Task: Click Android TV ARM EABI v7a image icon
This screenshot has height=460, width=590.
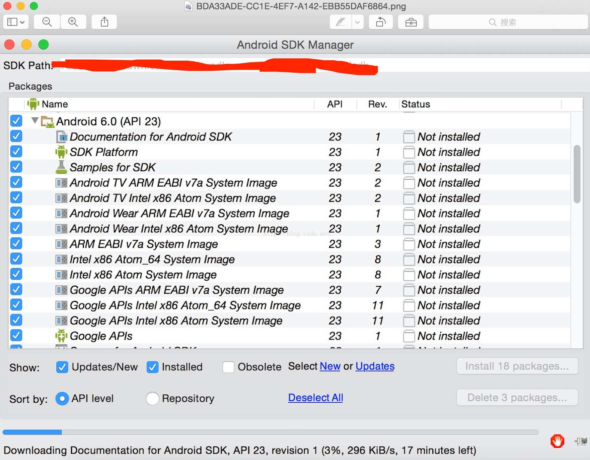Action: click(61, 183)
